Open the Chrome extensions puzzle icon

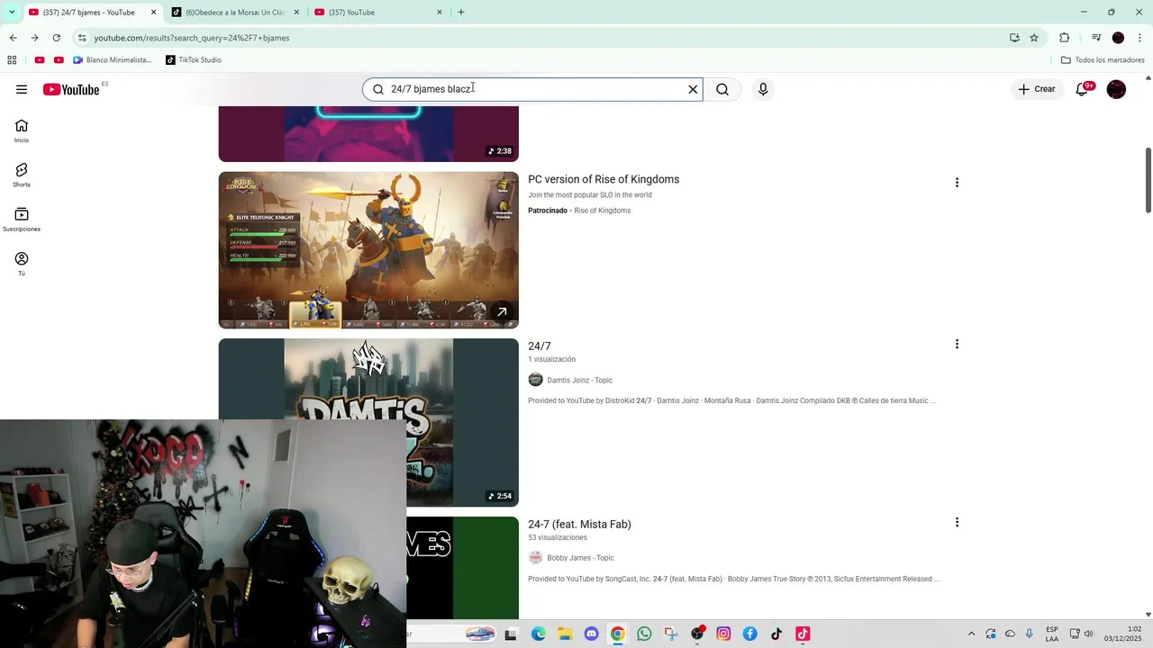pos(1065,38)
